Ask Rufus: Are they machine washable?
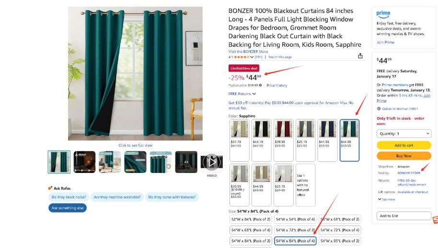438x248 pixels. [x=117, y=197]
